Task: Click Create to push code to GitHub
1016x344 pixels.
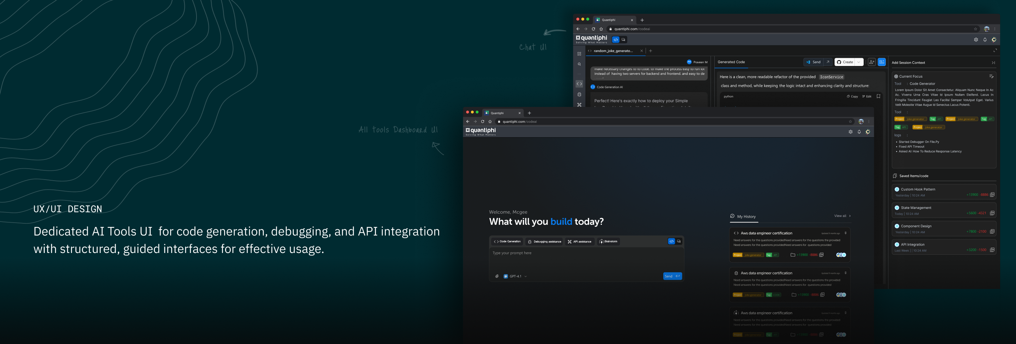Action: point(846,62)
